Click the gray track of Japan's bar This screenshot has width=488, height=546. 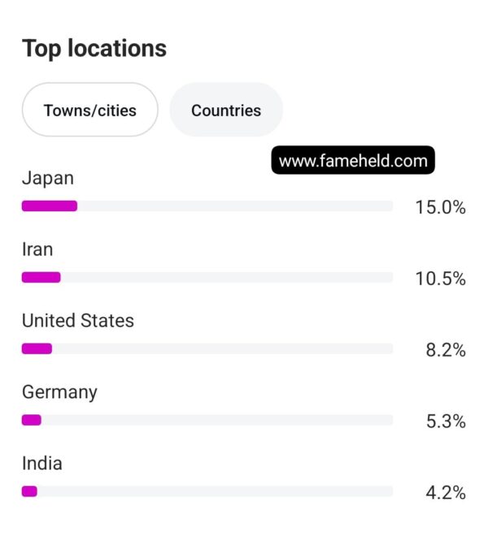(235, 206)
